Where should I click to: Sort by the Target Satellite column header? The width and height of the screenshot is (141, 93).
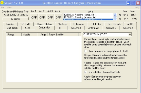pyautogui.click(x=63, y=34)
